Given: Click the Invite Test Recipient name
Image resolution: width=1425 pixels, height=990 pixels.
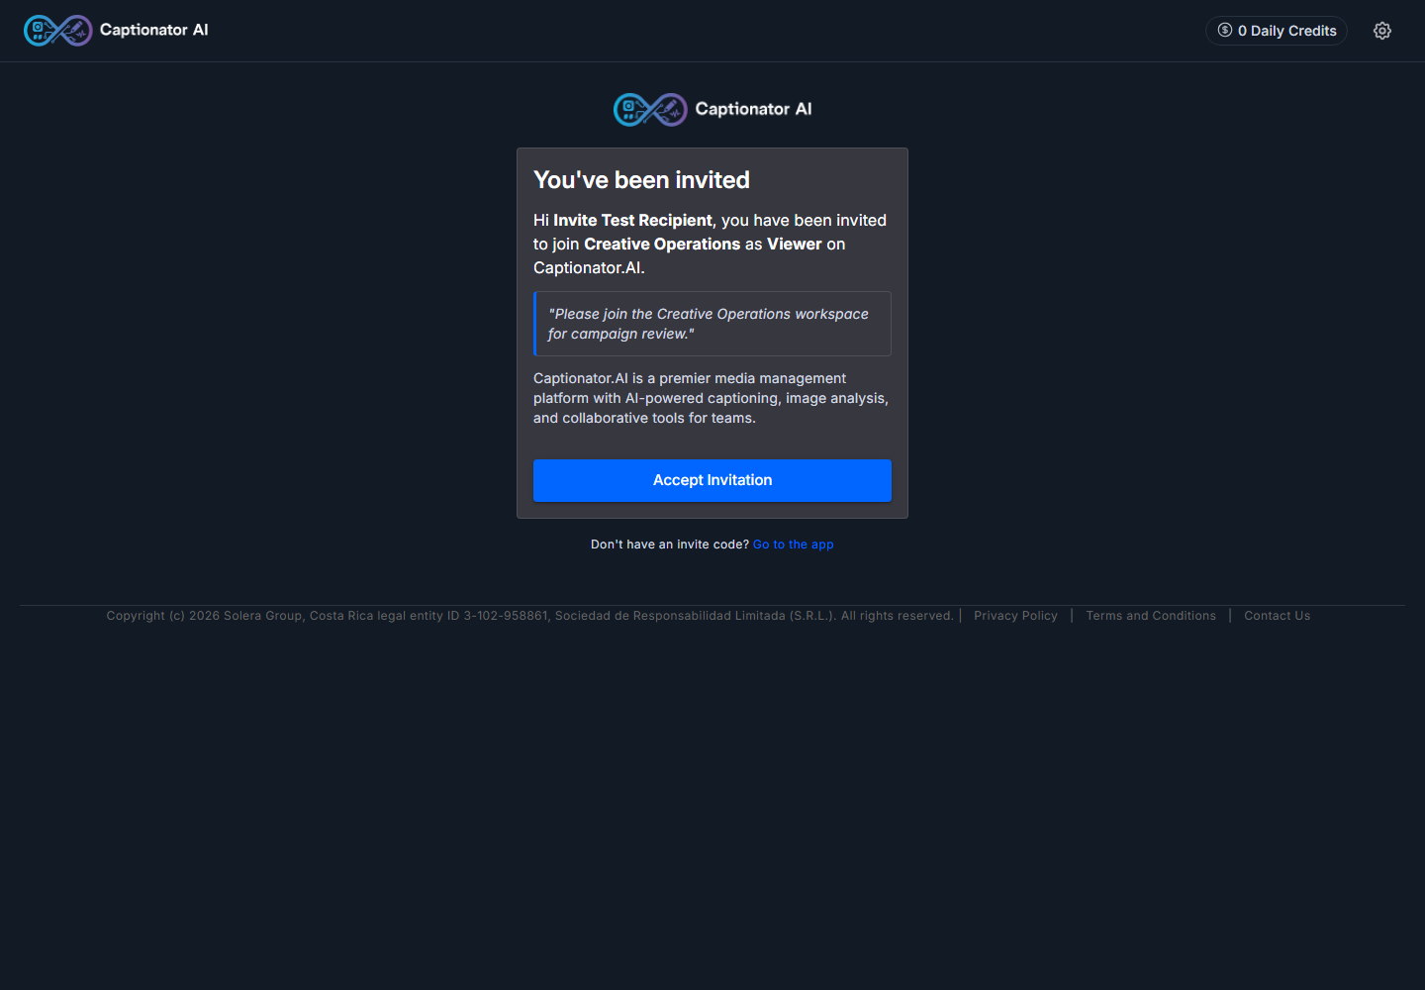Looking at the screenshot, I should 632,221.
